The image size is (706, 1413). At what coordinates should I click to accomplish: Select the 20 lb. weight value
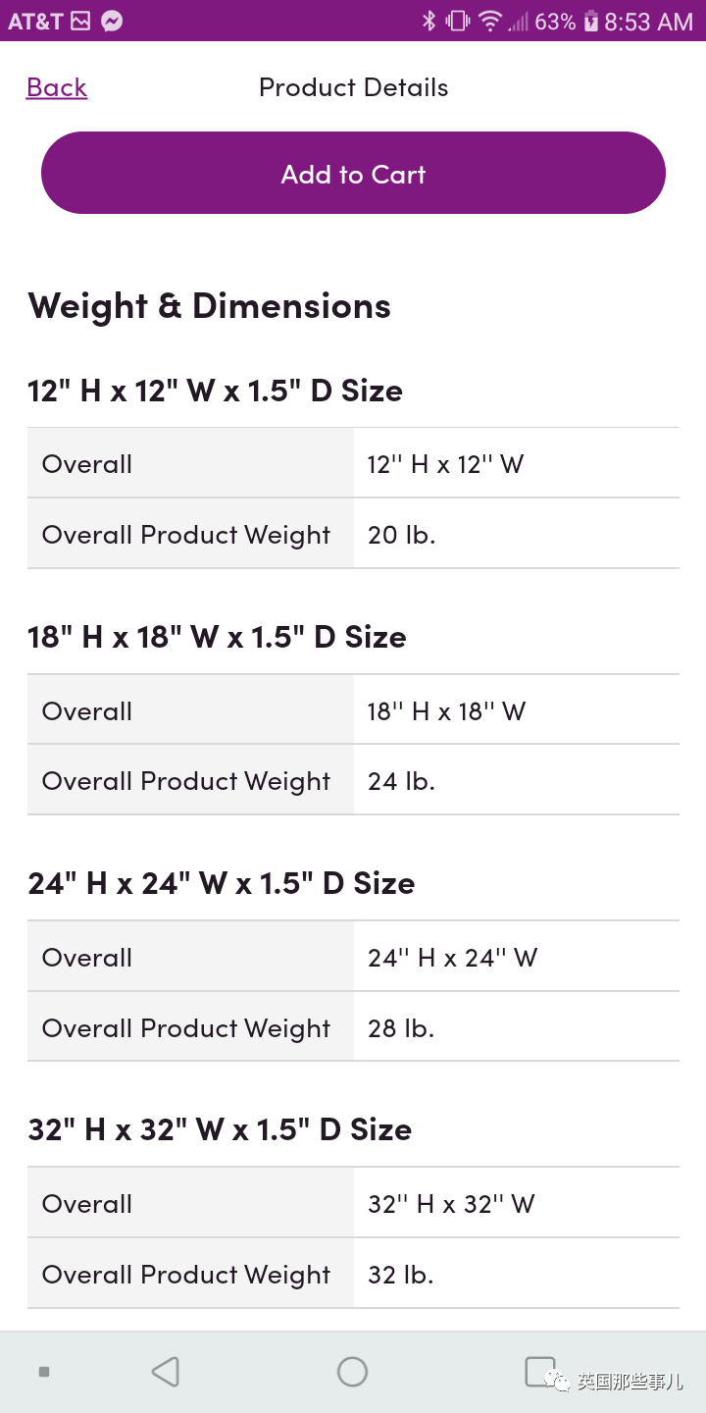(401, 535)
